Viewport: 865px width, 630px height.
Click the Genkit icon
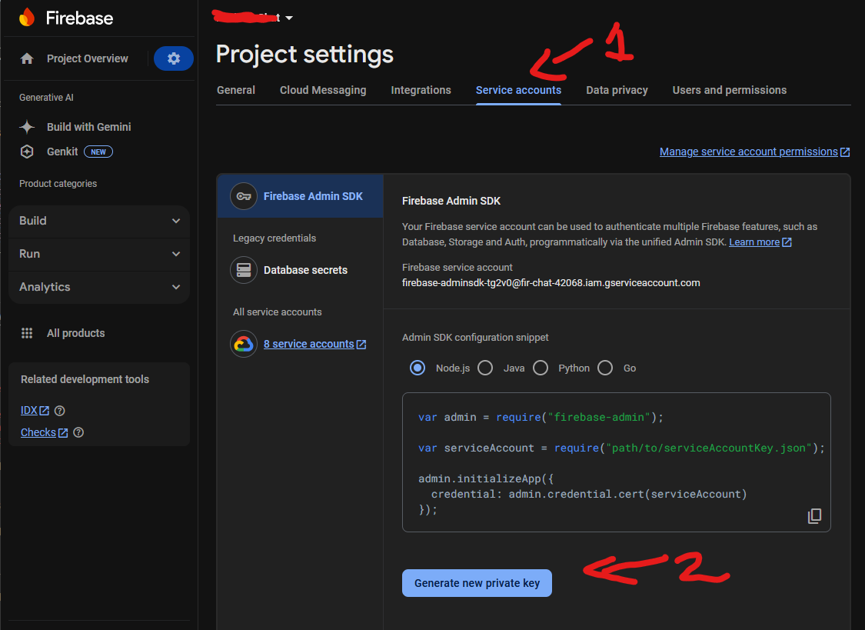(x=27, y=152)
